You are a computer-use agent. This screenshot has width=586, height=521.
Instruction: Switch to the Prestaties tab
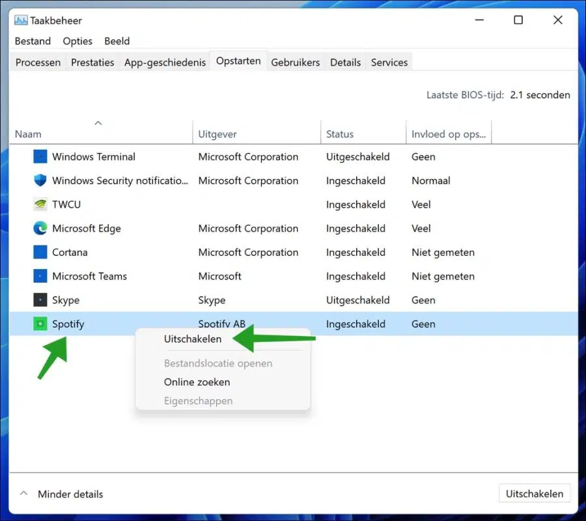click(x=92, y=63)
